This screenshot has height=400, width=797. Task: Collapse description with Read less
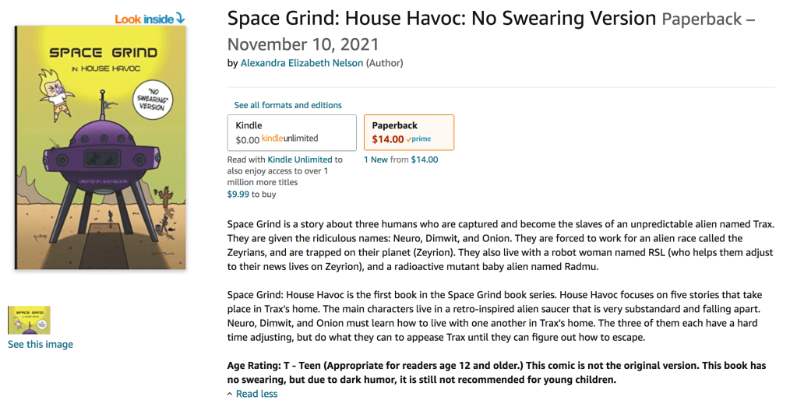[256, 394]
